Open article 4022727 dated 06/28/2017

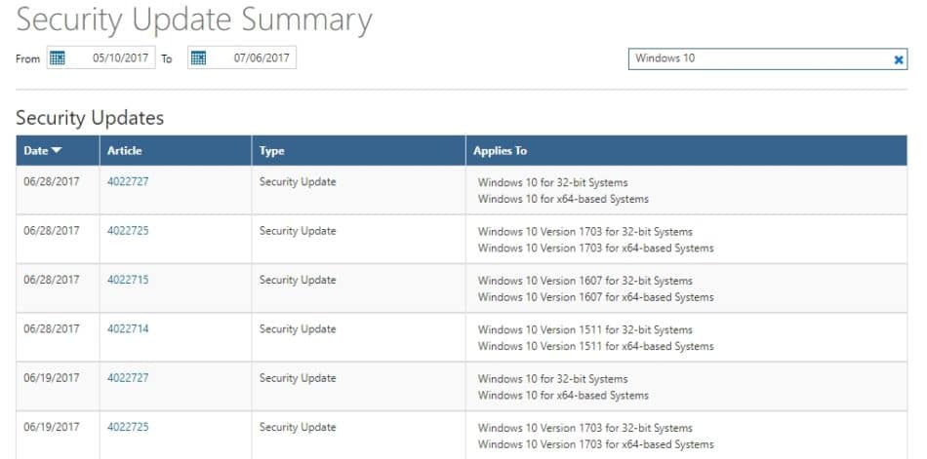[128, 182]
